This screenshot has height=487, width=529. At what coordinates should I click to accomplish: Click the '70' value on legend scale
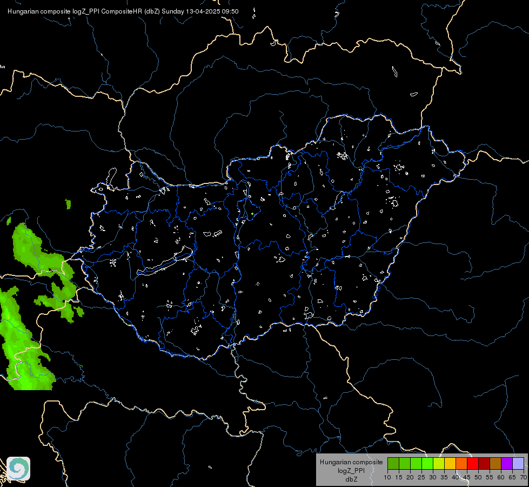(x=524, y=478)
